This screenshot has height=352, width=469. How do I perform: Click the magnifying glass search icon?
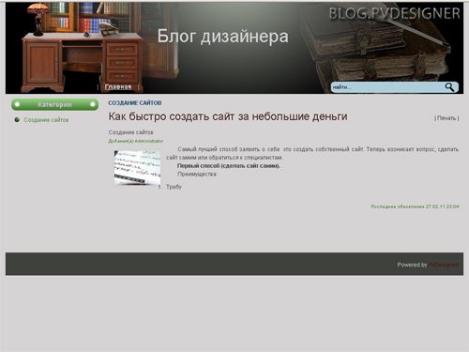[449, 87]
